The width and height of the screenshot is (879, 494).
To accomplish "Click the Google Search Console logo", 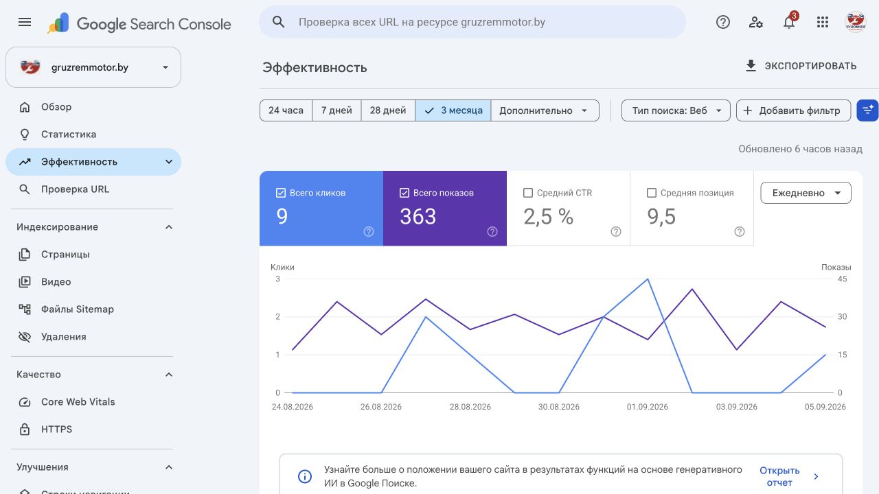I will tap(139, 23).
